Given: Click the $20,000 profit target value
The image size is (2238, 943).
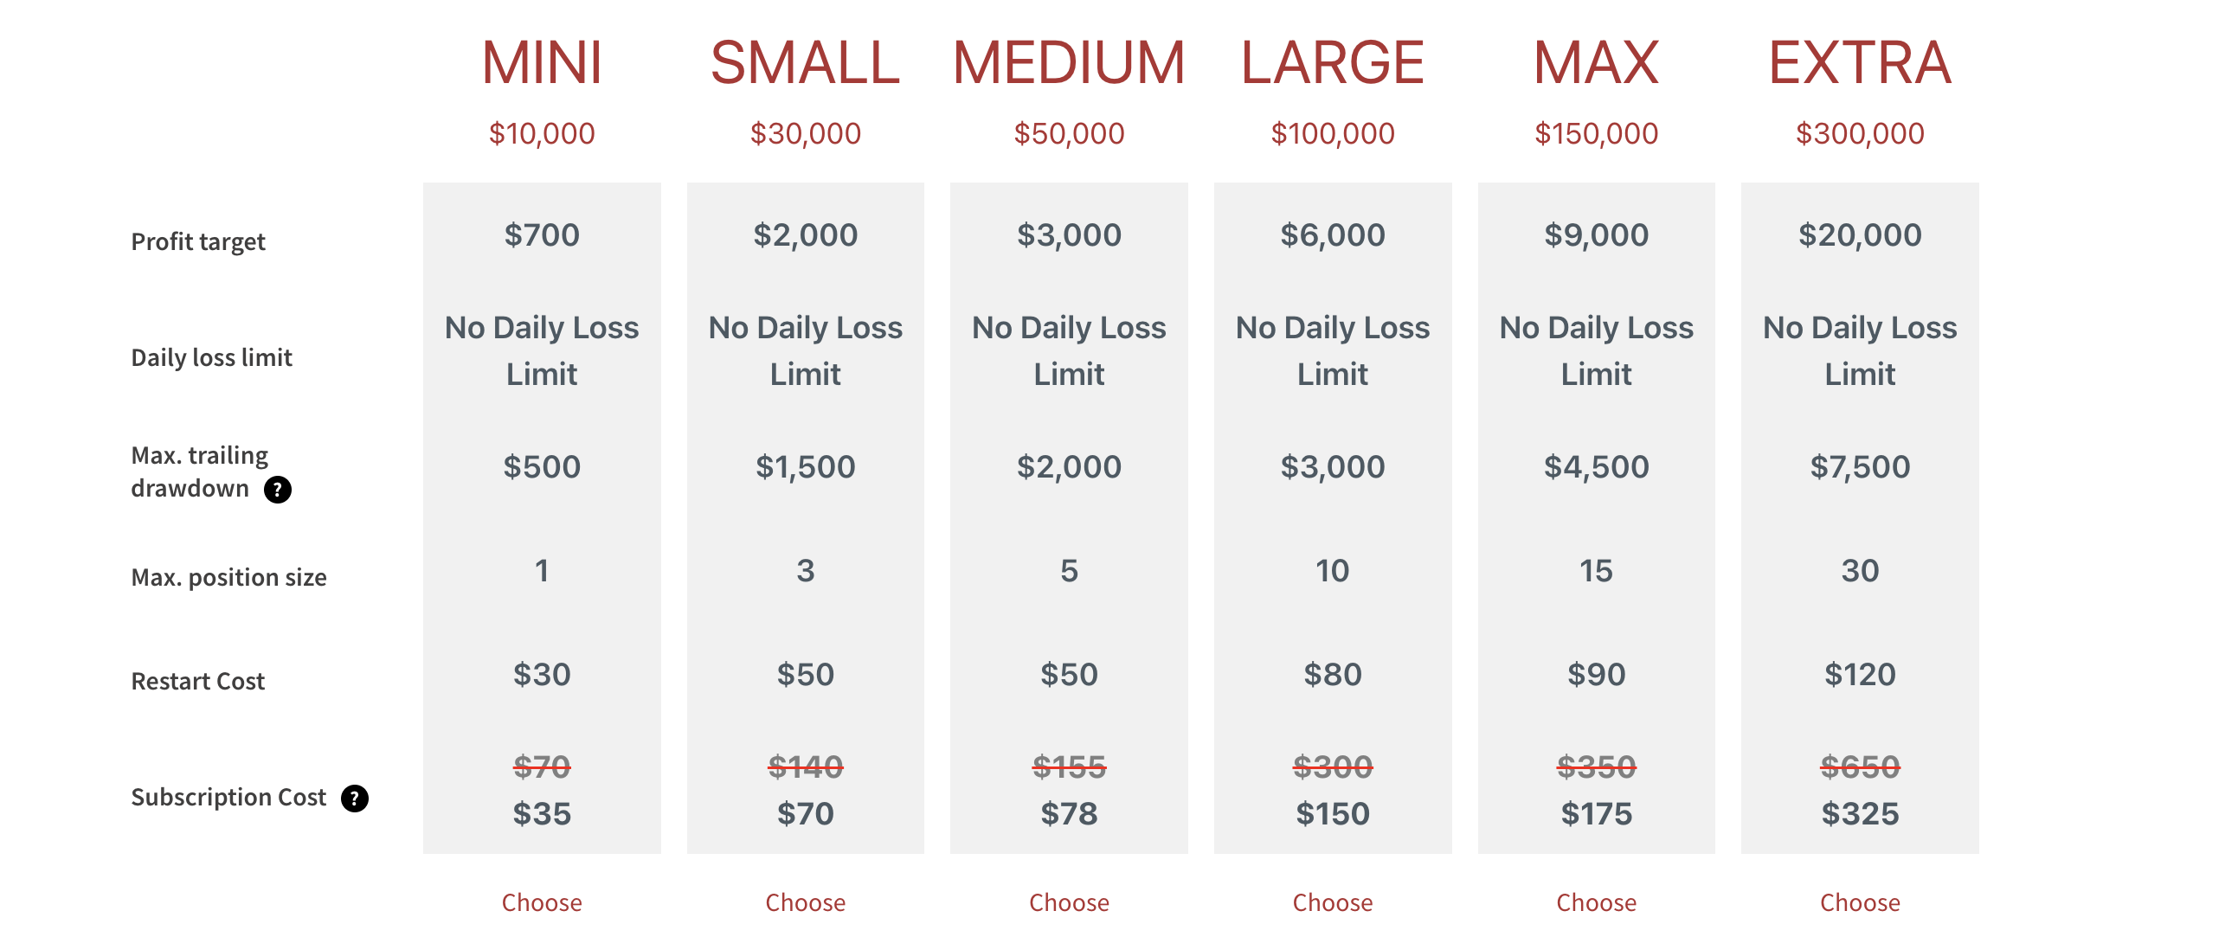Looking at the screenshot, I should point(1859,234).
